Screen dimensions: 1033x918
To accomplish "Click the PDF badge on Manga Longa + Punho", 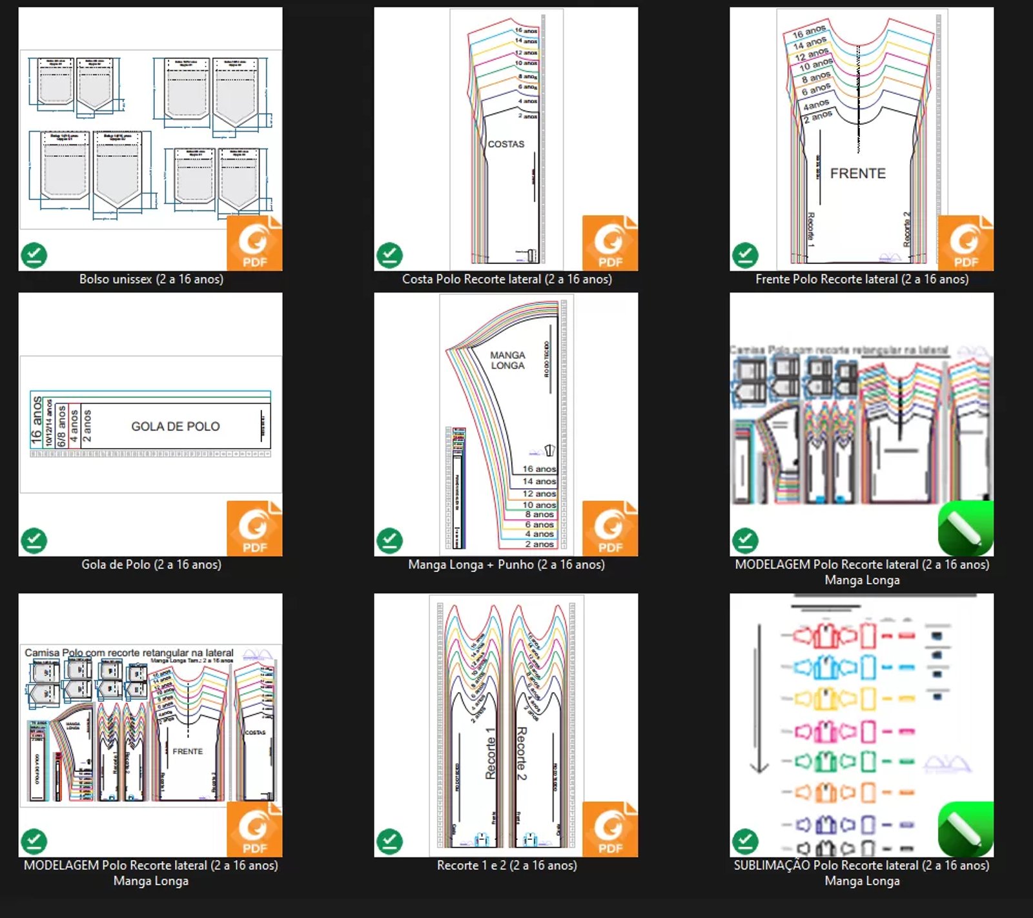I will (x=609, y=528).
